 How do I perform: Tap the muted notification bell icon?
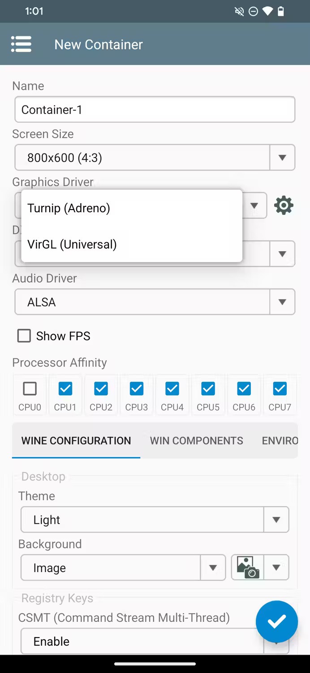(x=239, y=11)
